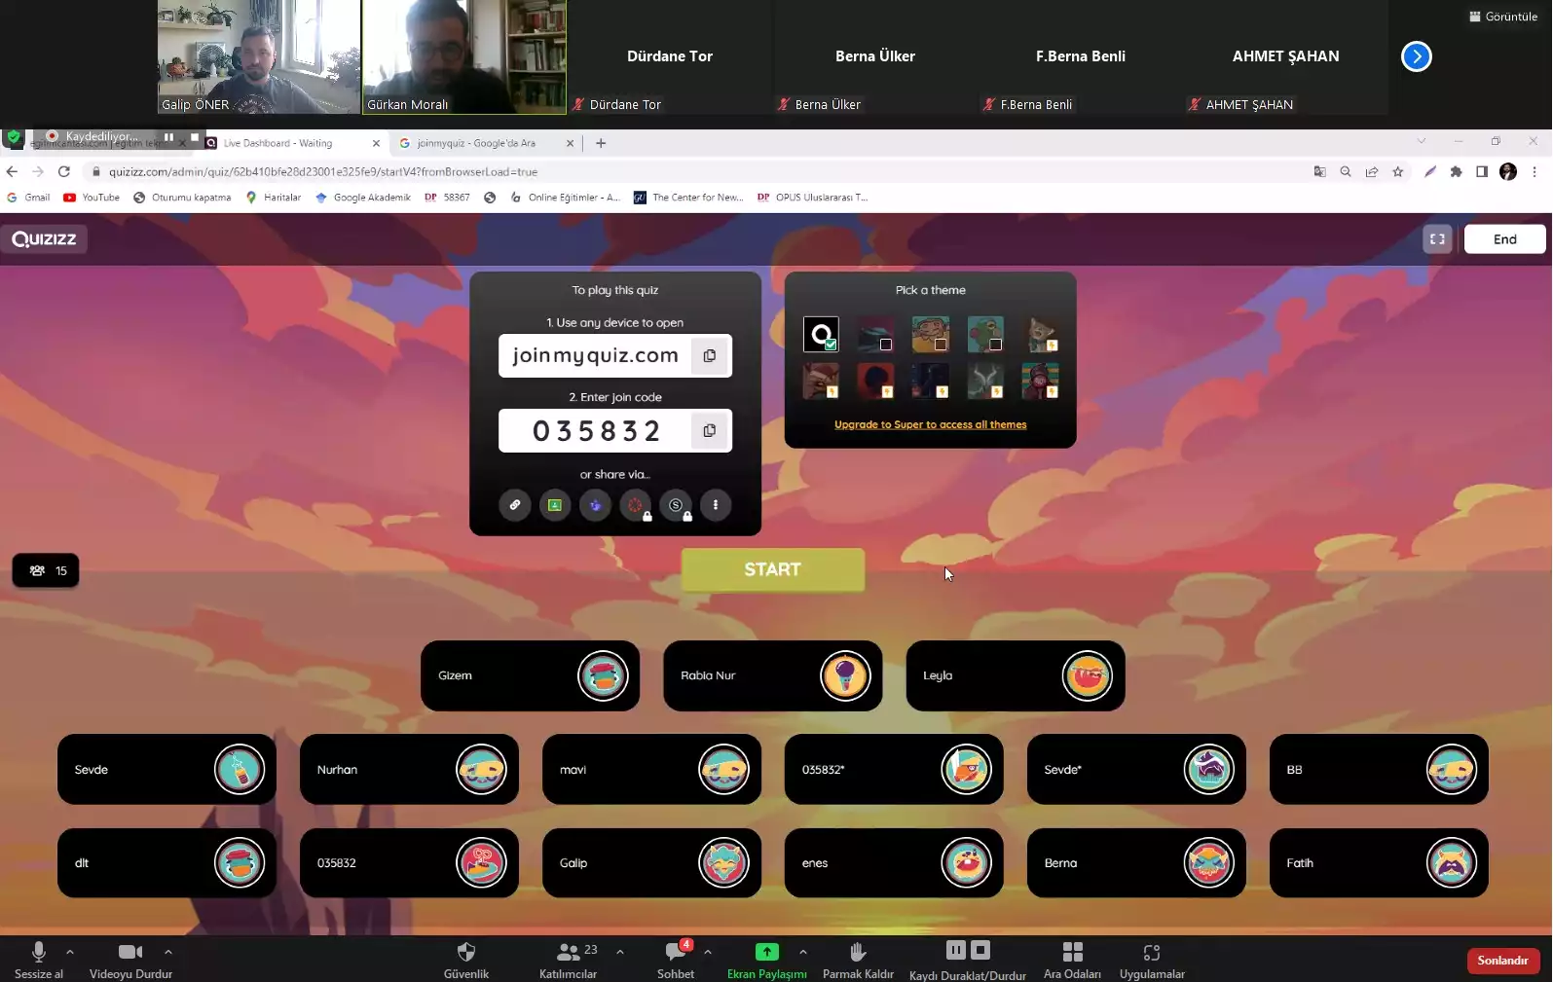This screenshot has height=982, width=1553.
Task: Copy the joinmyquiz.com link
Action: (x=710, y=356)
